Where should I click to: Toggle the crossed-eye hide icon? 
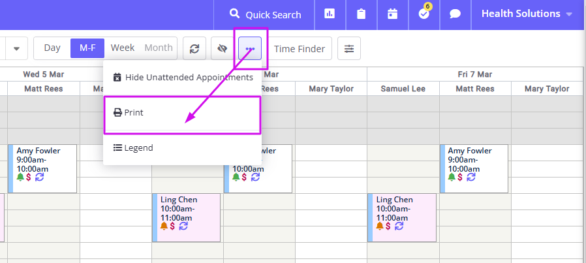(223, 48)
